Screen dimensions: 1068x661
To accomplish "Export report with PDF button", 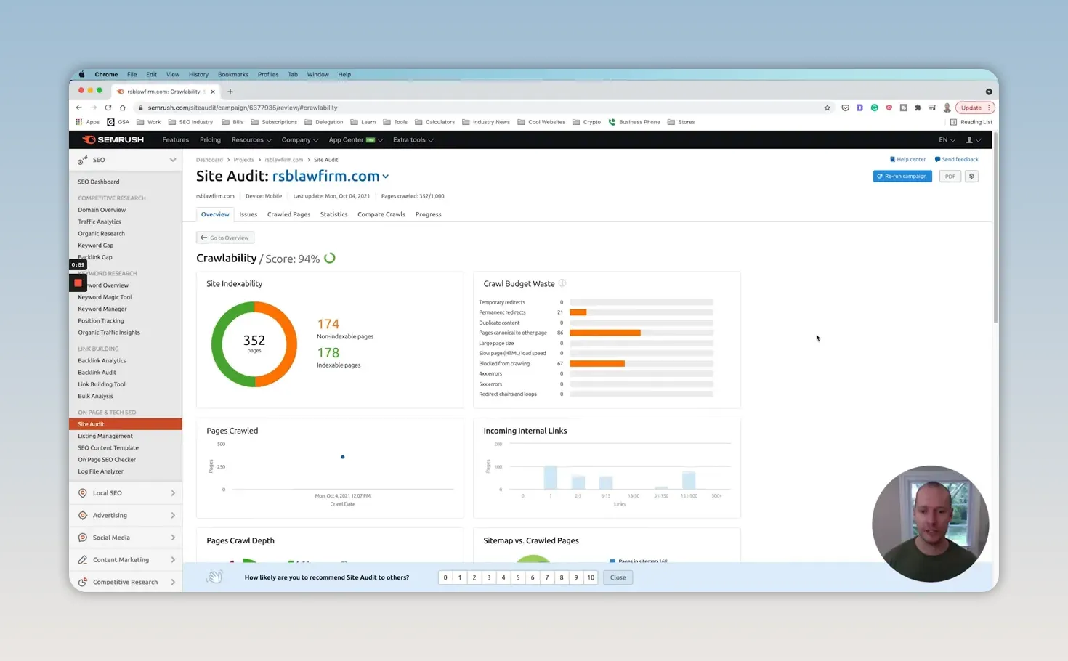I will [950, 176].
